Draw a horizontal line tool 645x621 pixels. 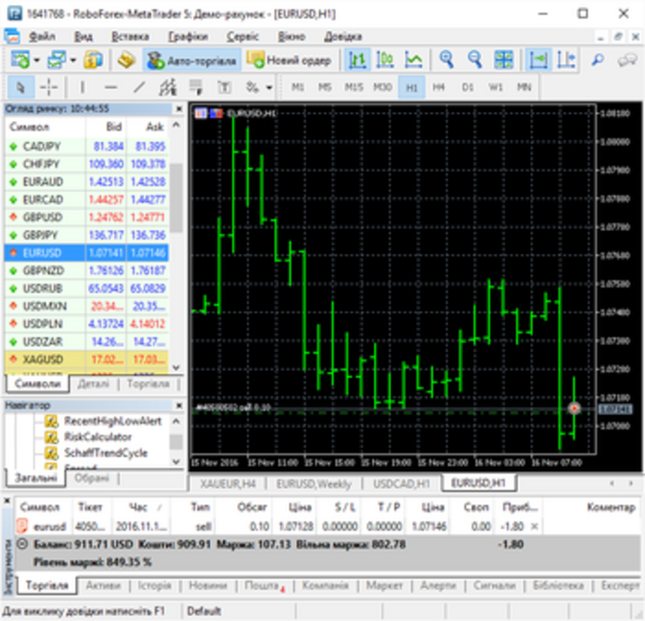pyautogui.click(x=111, y=87)
